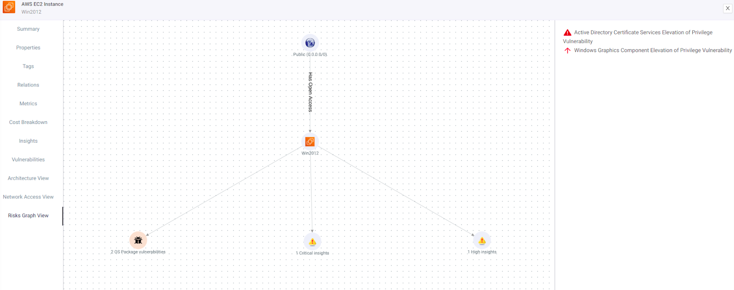734x290 pixels.
Task: Click the red upward arrow severity icon
Action: (x=567, y=50)
